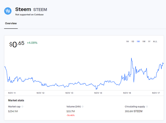Select the ALL chart range

pos(155,41)
